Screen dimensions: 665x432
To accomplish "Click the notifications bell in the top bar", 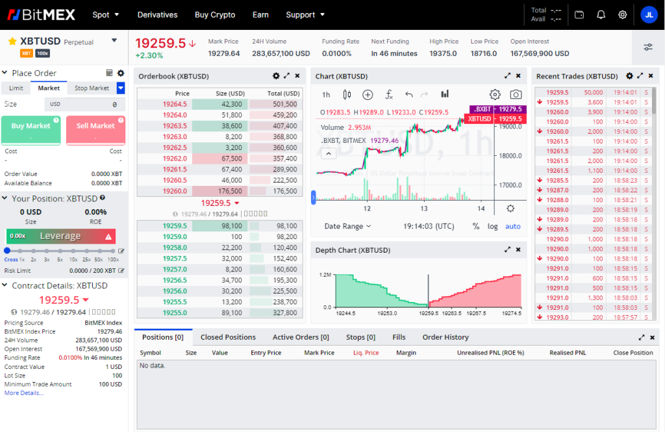I will [601, 14].
